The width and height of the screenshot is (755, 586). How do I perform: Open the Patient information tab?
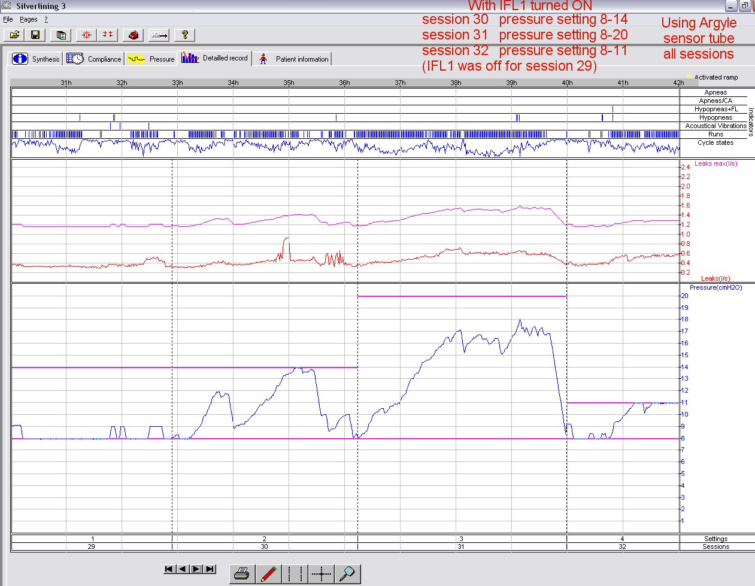coord(293,59)
